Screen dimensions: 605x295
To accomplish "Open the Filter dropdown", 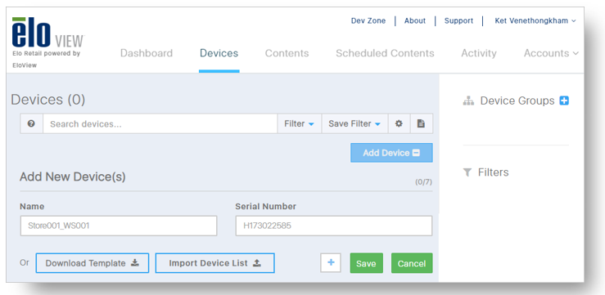I will coord(299,123).
